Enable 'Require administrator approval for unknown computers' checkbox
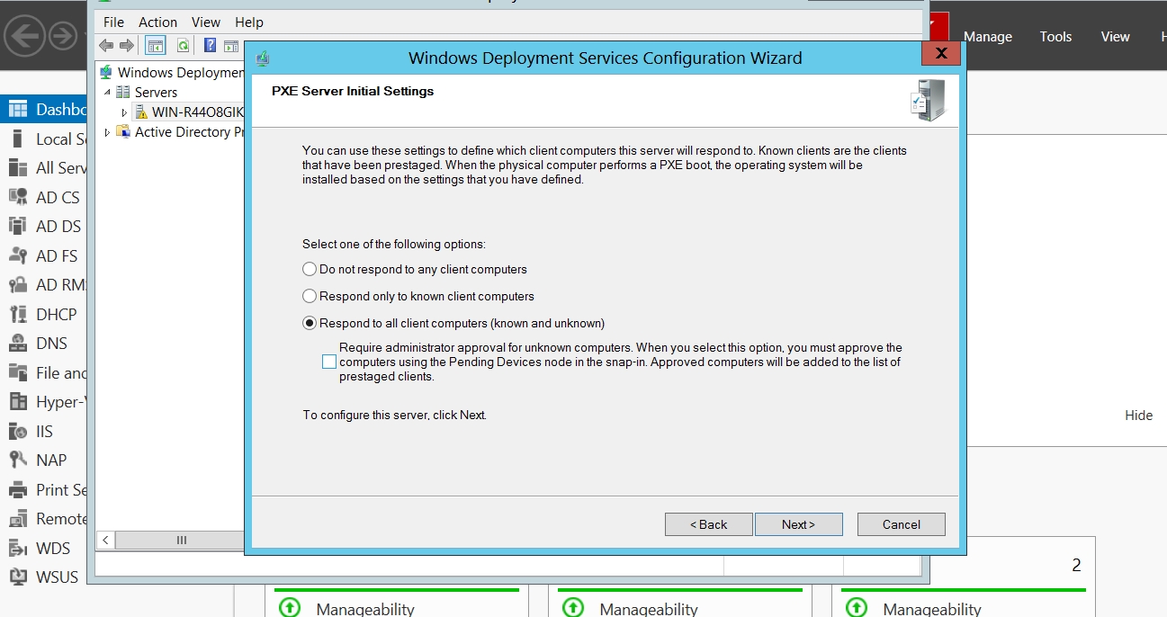1167x617 pixels. pos(329,362)
